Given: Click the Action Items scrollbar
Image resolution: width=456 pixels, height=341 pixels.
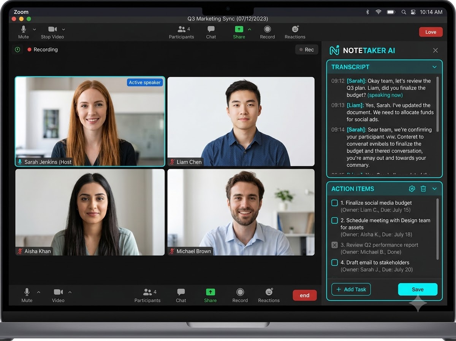Looking at the screenshot, I should pyautogui.click(x=437, y=229).
